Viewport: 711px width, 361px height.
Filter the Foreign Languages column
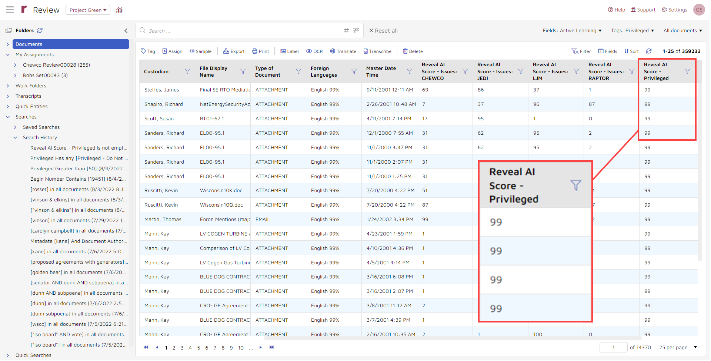[354, 71]
